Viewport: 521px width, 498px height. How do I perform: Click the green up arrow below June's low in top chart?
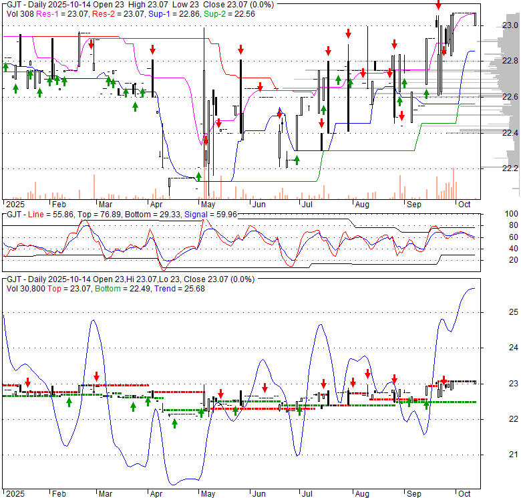pyautogui.click(x=297, y=160)
